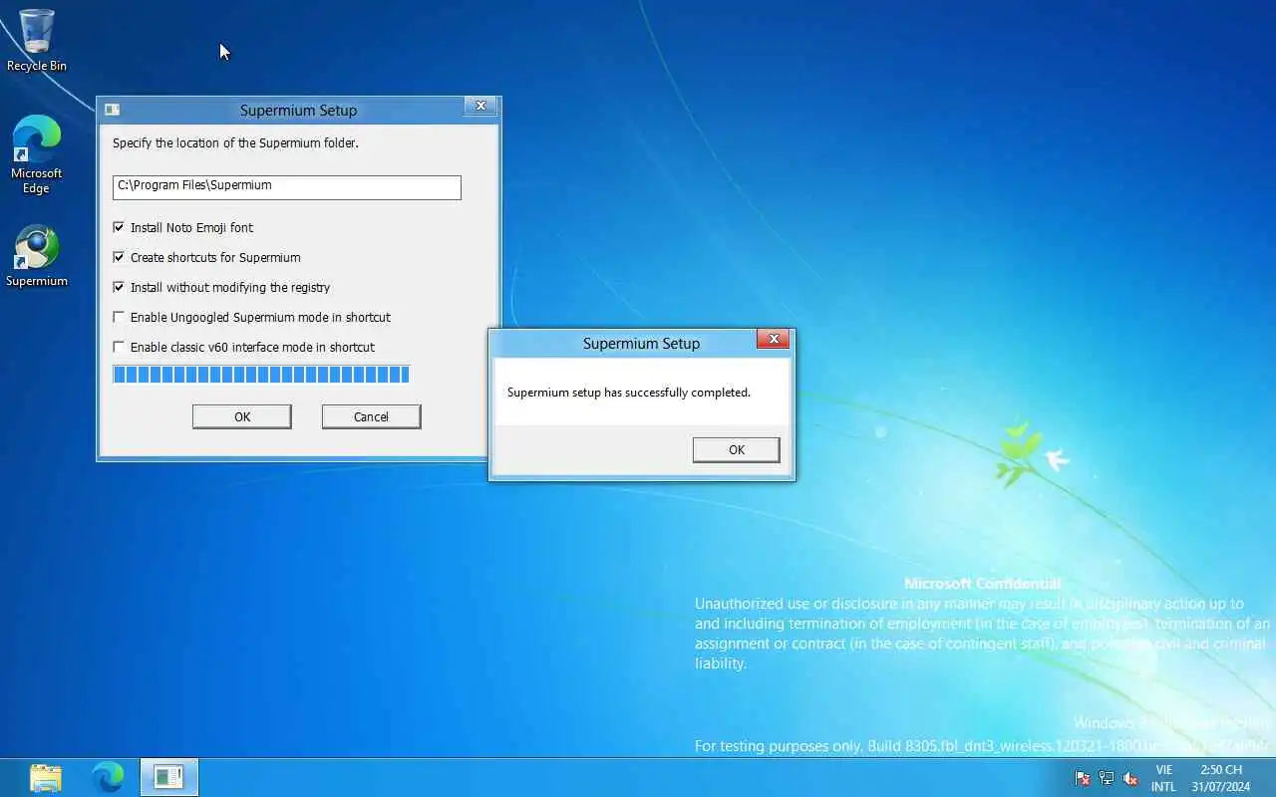
Task: Confirm the success message with OK
Action: pos(736,449)
